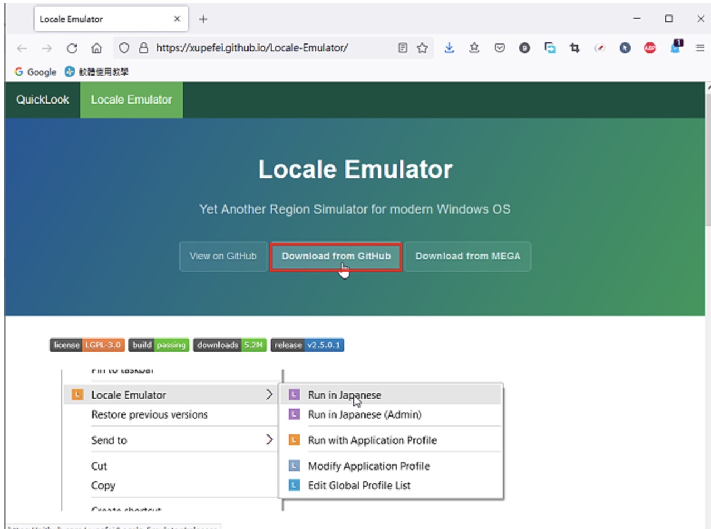View site security via padlock icon
Viewport: 711px width, 529px height.
tap(144, 48)
